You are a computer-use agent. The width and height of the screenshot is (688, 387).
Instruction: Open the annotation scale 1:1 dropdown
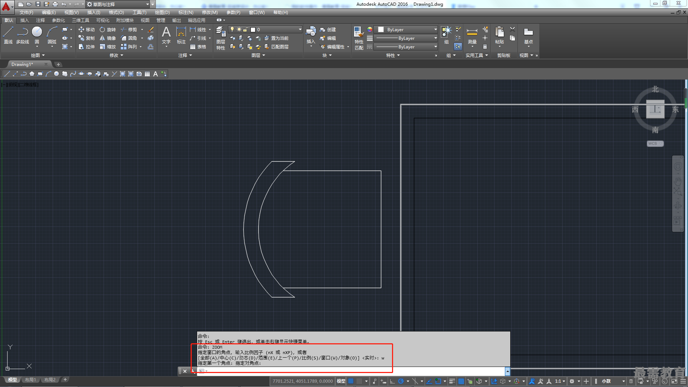(x=560, y=381)
